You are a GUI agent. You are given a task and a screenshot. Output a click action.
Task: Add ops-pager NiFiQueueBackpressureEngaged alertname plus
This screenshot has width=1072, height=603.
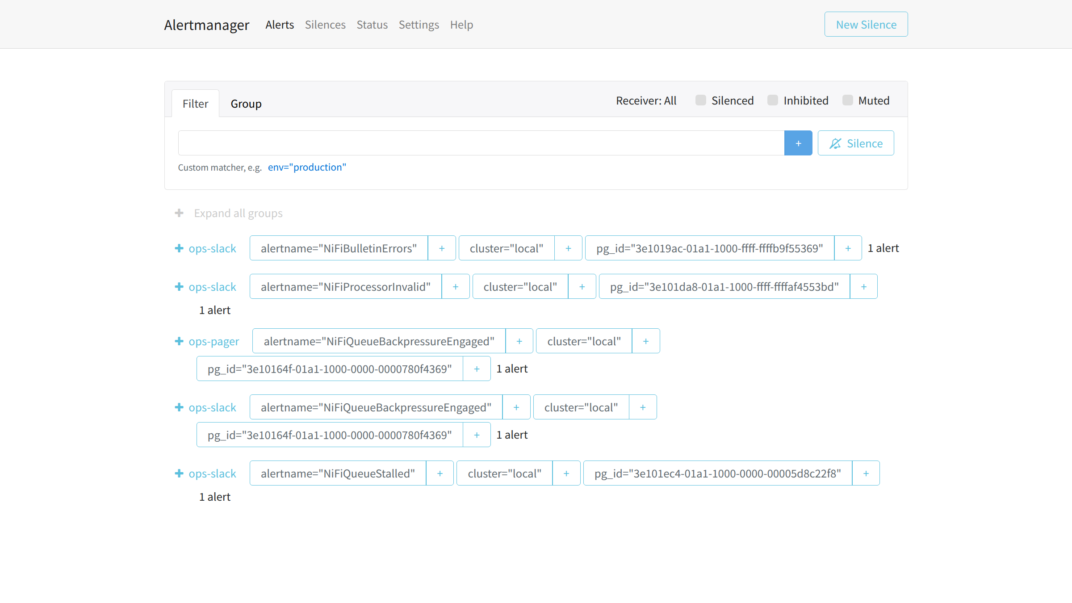point(519,341)
